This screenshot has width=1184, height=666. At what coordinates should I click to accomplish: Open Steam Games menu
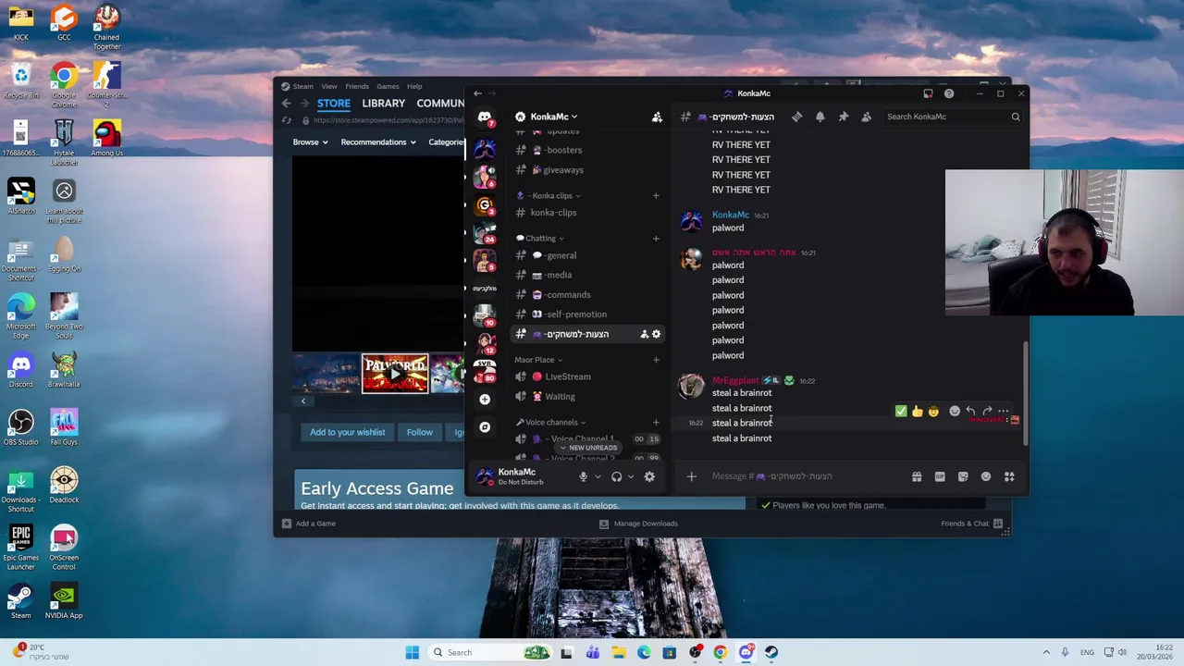click(x=388, y=86)
